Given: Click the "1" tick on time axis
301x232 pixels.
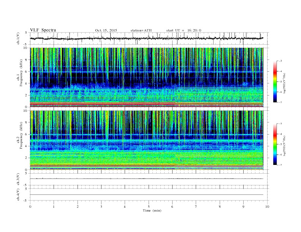Looking at the screenshot, I should point(54,207).
